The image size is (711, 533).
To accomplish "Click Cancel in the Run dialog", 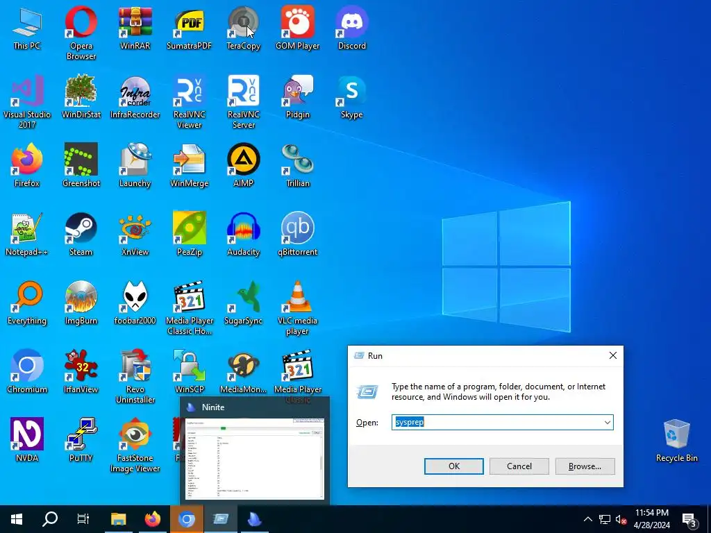I will click(519, 466).
